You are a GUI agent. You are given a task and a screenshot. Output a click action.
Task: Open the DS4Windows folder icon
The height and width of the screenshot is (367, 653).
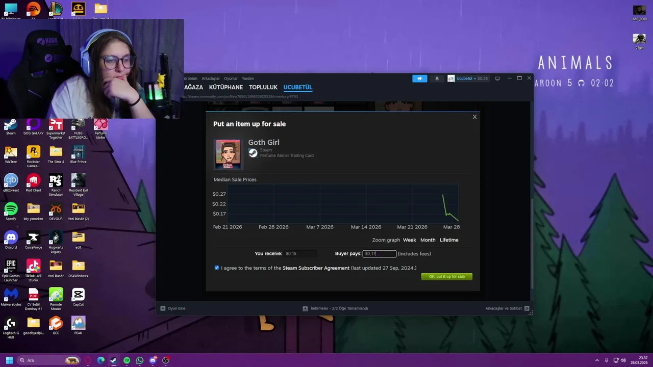pos(78,269)
